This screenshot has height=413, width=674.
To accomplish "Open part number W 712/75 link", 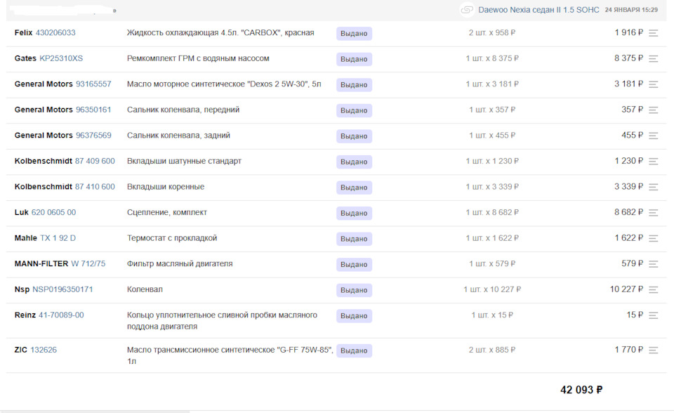I will coord(88,263).
